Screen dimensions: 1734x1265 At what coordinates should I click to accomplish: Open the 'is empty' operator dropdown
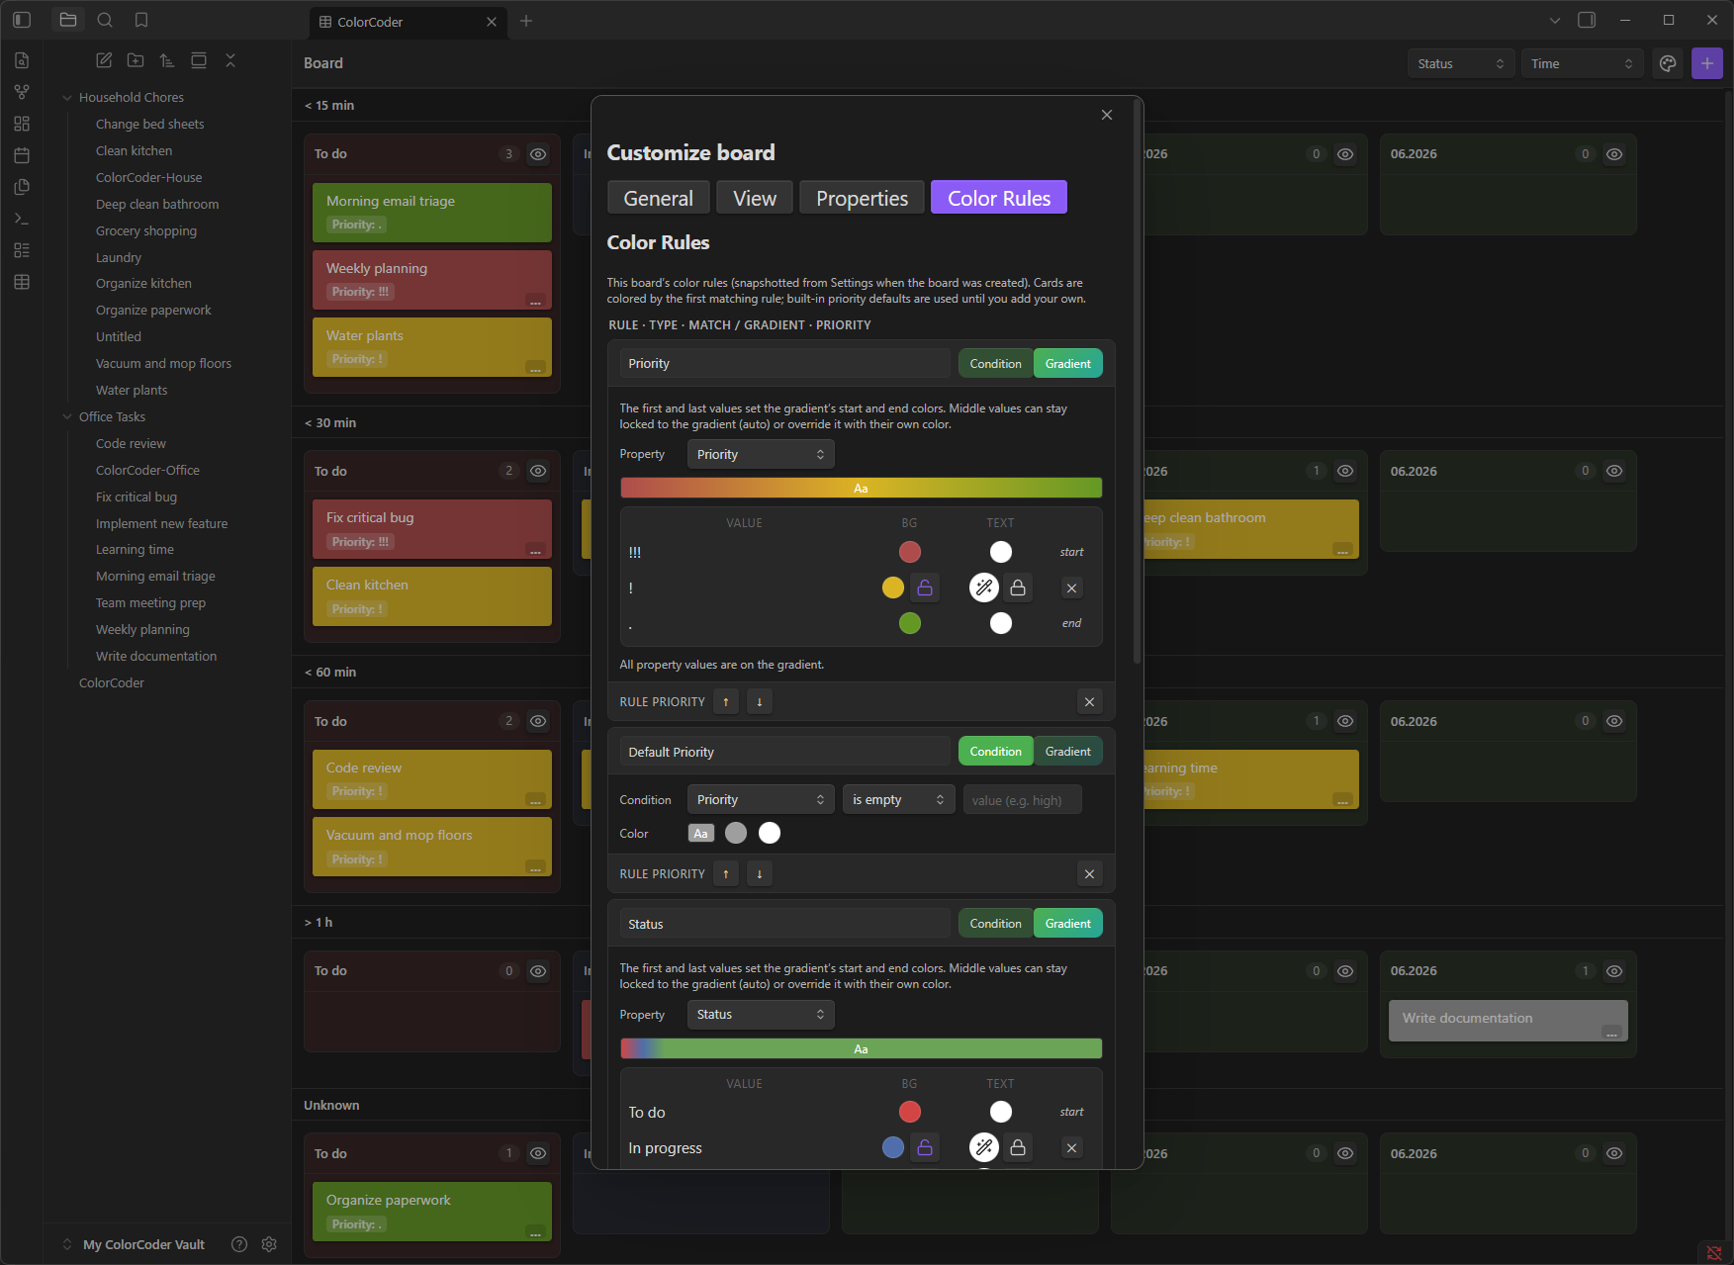click(899, 800)
